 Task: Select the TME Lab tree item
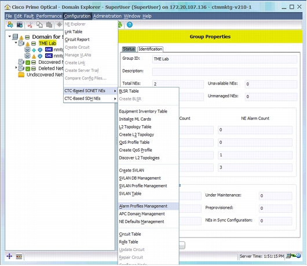coord(47,43)
